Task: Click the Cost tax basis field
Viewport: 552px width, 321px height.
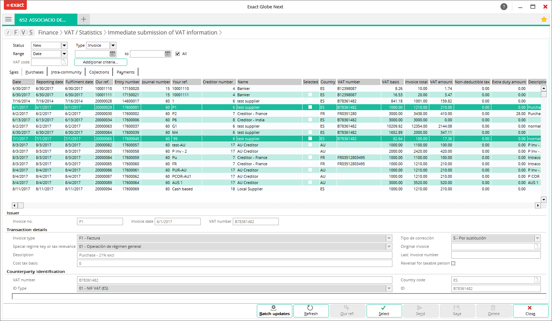Action: tap(235, 263)
